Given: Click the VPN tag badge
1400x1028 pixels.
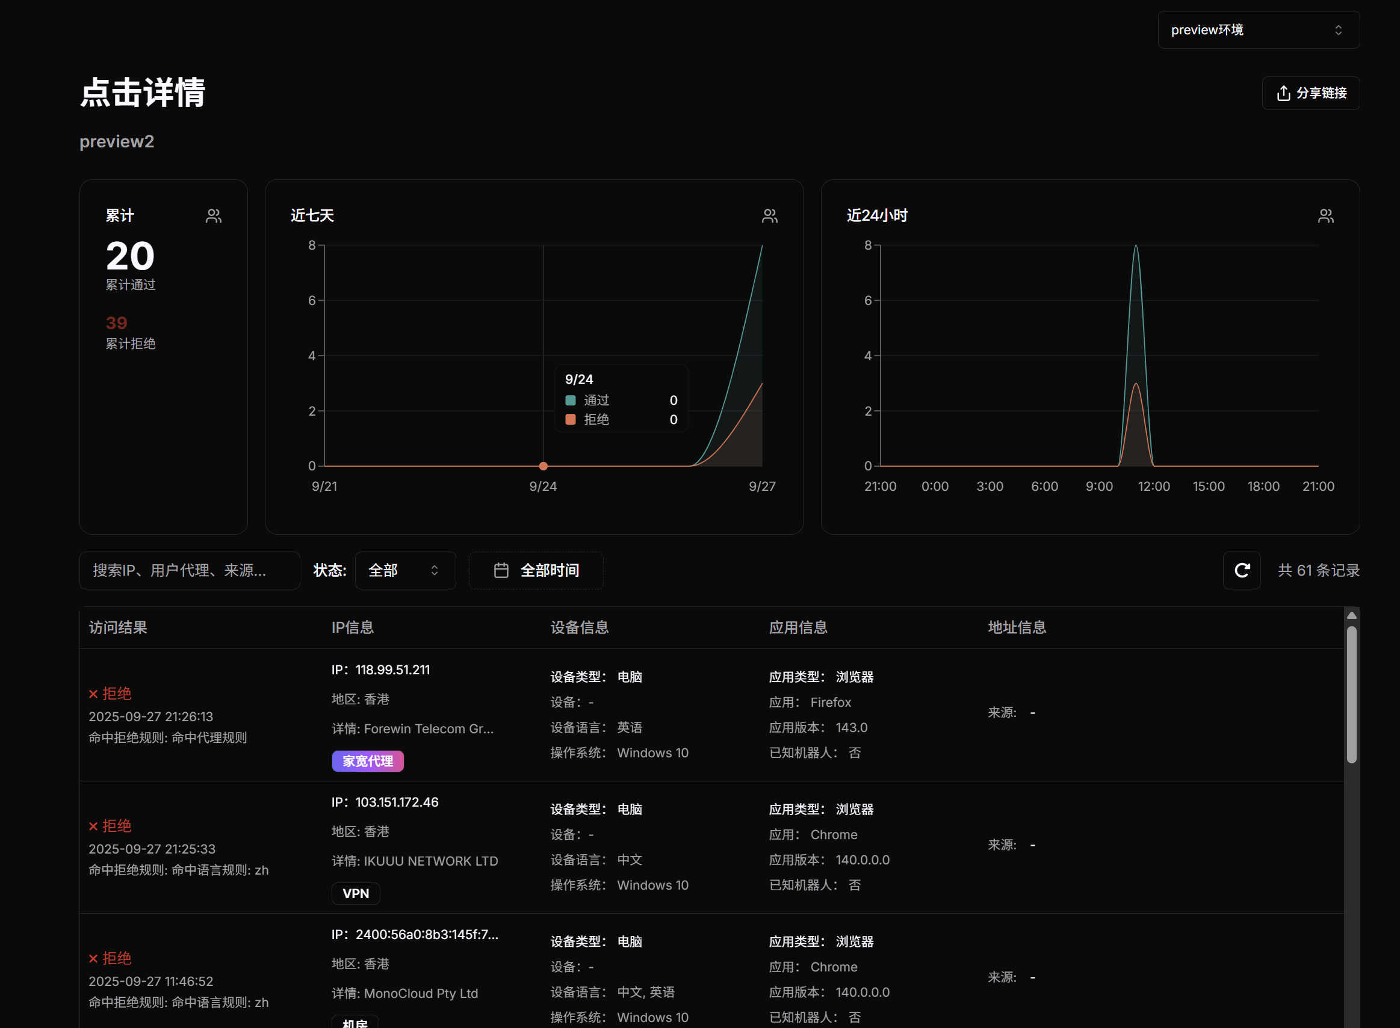Looking at the screenshot, I should coord(356,894).
